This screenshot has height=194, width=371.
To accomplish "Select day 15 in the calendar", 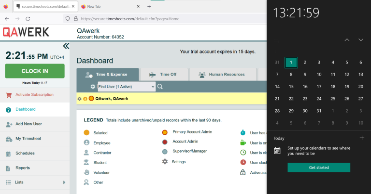I will click(291, 87).
